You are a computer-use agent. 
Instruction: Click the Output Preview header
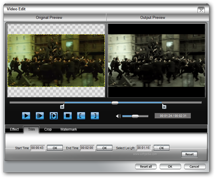[158, 17]
